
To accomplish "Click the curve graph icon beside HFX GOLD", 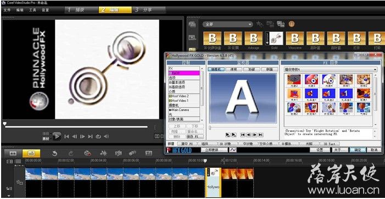I will coord(233,150).
